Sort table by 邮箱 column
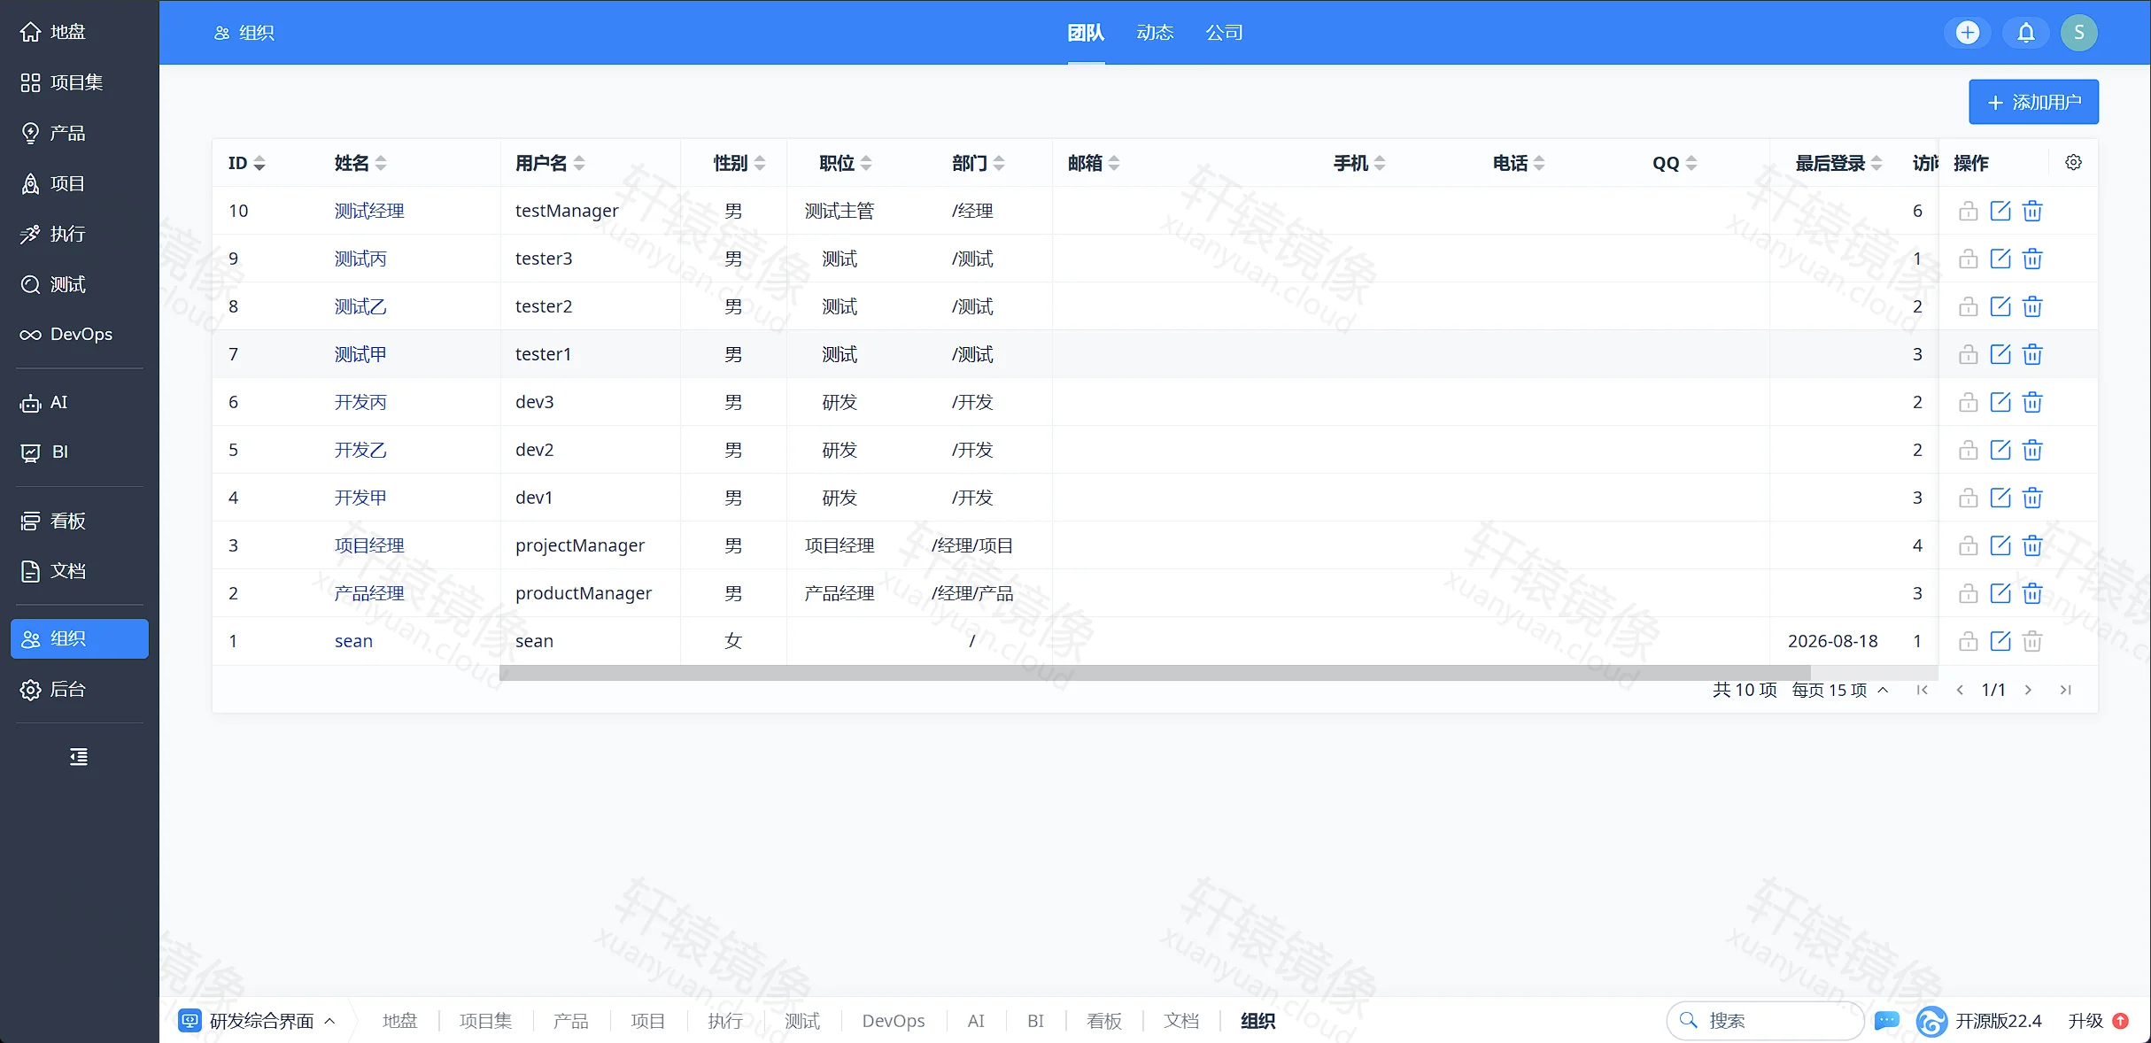2151x1043 pixels. click(x=1094, y=163)
